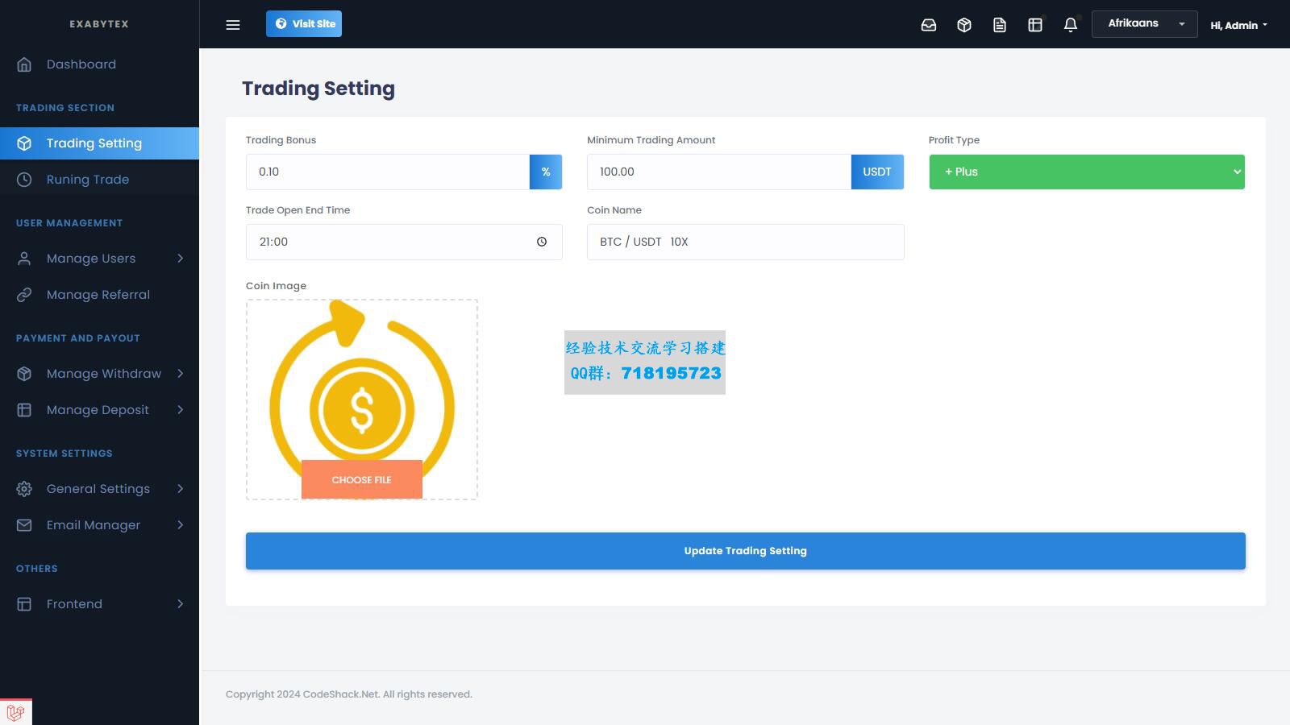Click the Trading Setting page heading

tap(318, 89)
